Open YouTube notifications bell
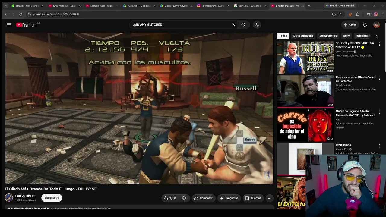Screen dimensions: 386x217 click(x=365, y=25)
